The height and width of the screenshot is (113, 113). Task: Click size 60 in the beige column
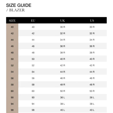click(12, 91)
